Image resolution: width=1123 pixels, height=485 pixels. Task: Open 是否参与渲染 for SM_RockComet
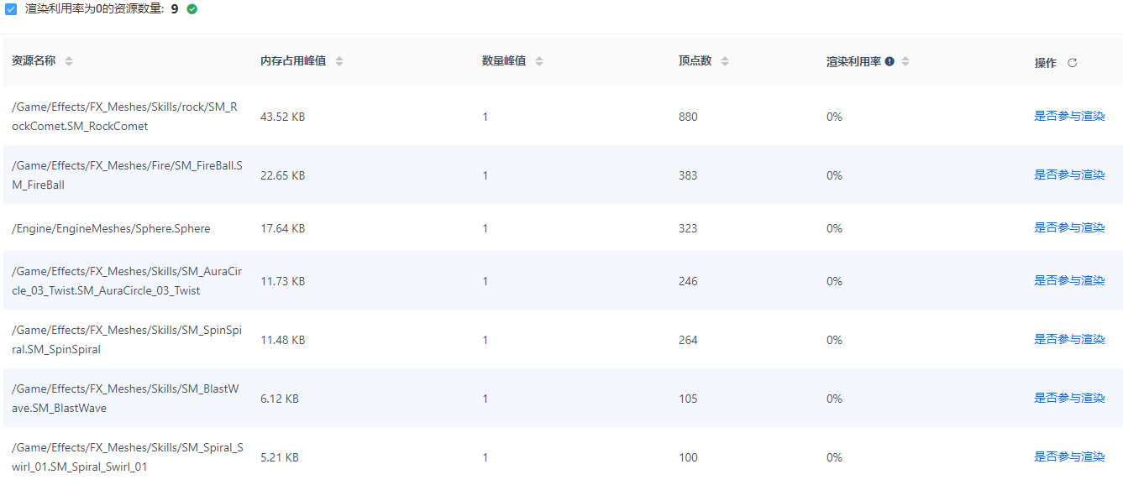[x=1069, y=116]
